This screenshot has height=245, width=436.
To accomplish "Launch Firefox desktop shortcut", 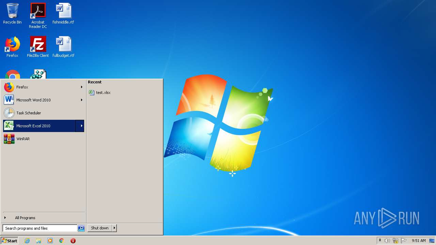I will point(12,47).
